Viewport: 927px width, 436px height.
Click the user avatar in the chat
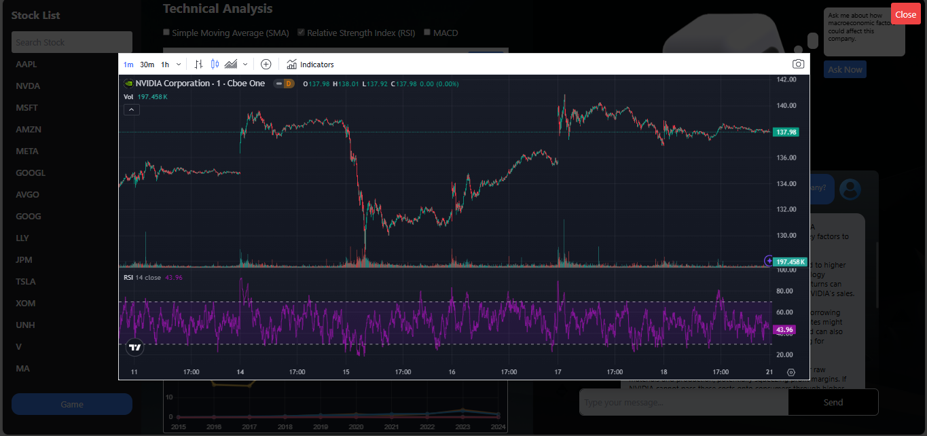(850, 189)
